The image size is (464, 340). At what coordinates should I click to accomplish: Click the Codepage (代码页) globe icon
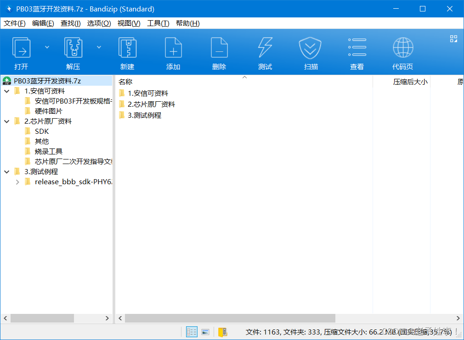click(403, 48)
